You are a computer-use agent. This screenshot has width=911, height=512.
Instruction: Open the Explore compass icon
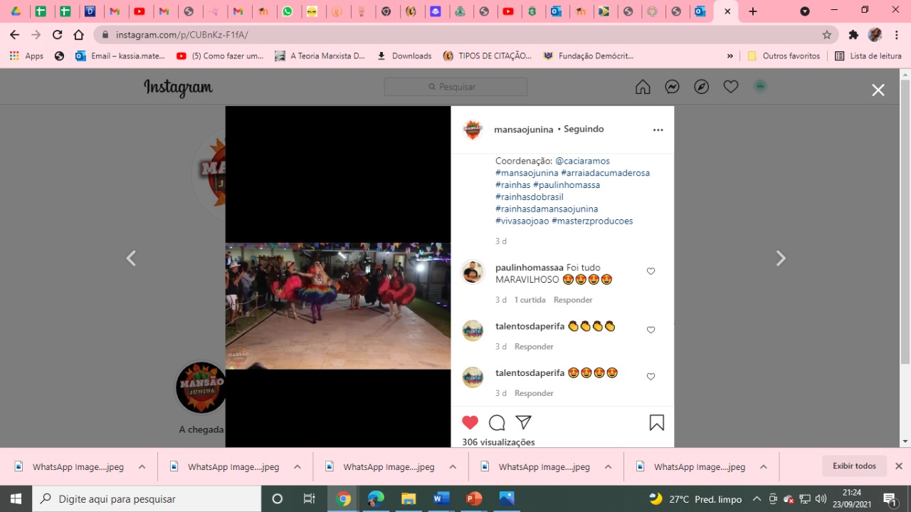[x=701, y=87]
